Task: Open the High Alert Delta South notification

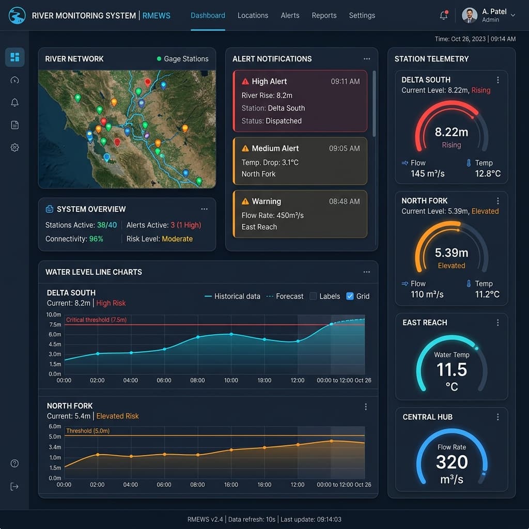Action: pyautogui.click(x=300, y=101)
